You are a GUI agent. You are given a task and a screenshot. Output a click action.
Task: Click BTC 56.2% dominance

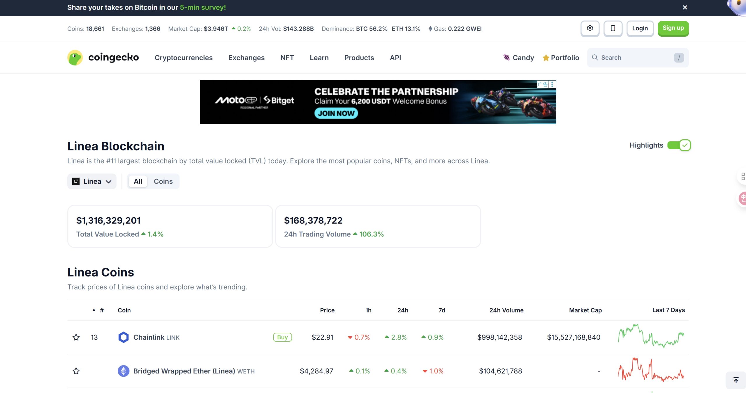click(x=372, y=29)
